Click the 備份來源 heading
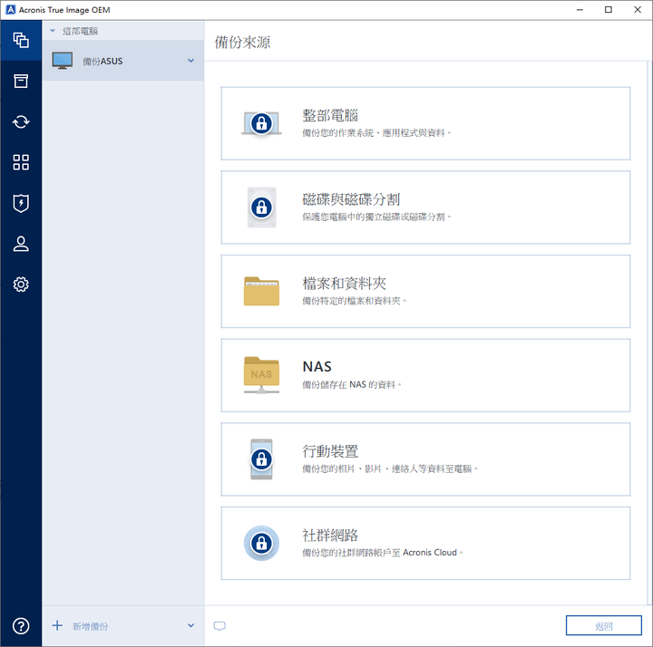The width and height of the screenshot is (653, 647). click(242, 42)
